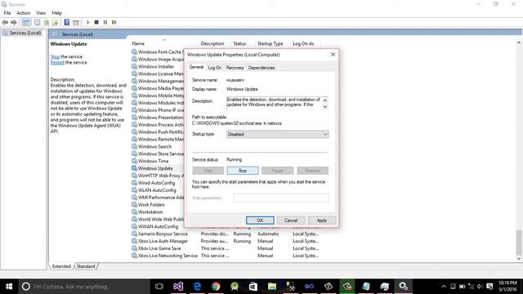Switch to the Dependencies tab
The image size is (523, 294).
[261, 68]
